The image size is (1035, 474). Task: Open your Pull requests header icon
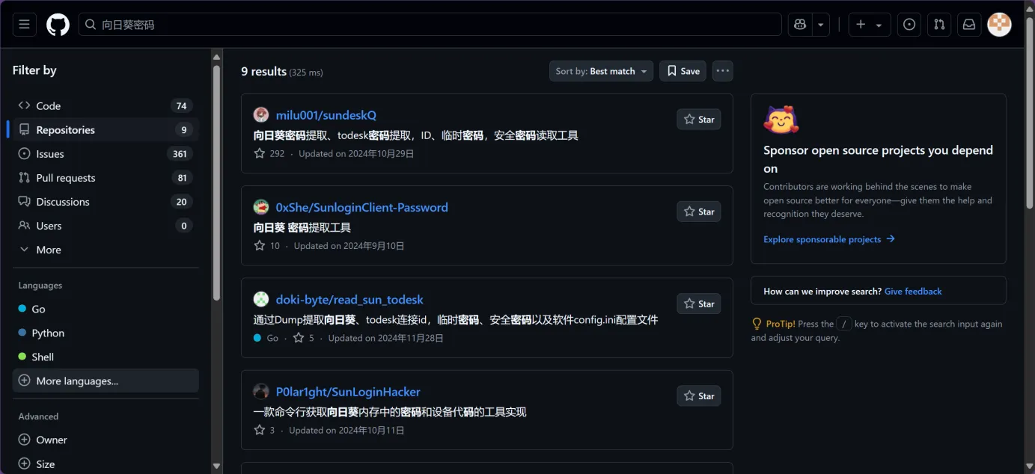click(x=939, y=25)
